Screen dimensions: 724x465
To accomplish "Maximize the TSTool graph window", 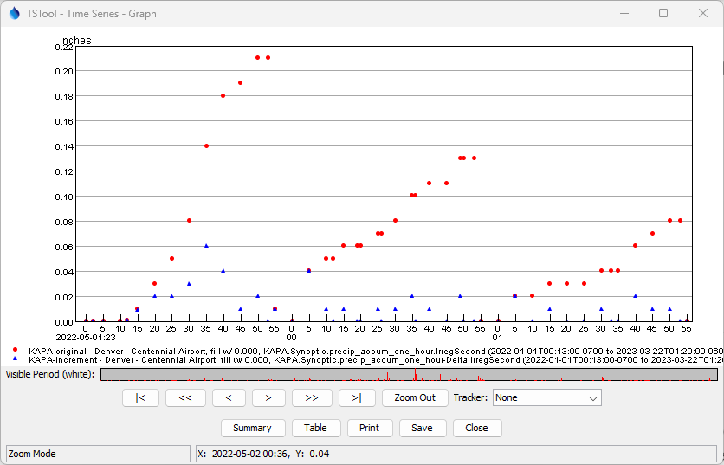I will pos(663,13).
